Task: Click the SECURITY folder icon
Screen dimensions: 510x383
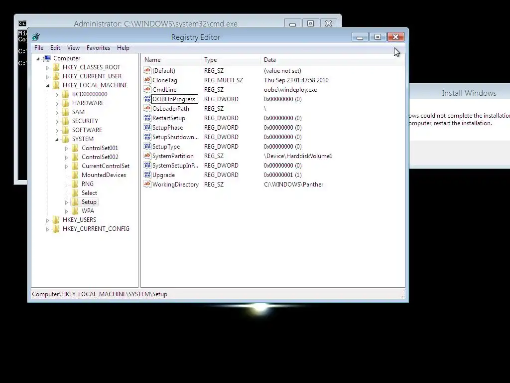Action: 66,121
